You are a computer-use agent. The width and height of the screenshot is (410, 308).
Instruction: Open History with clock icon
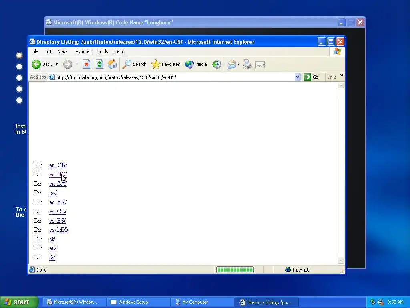click(x=217, y=64)
